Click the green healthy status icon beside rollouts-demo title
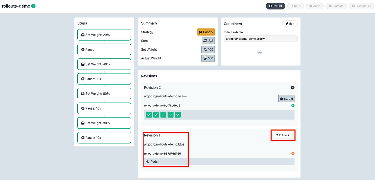The width and height of the screenshot is (375, 180). [33, 6]
